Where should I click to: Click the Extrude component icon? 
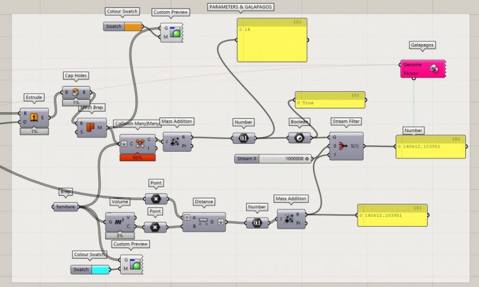point(33,118)
